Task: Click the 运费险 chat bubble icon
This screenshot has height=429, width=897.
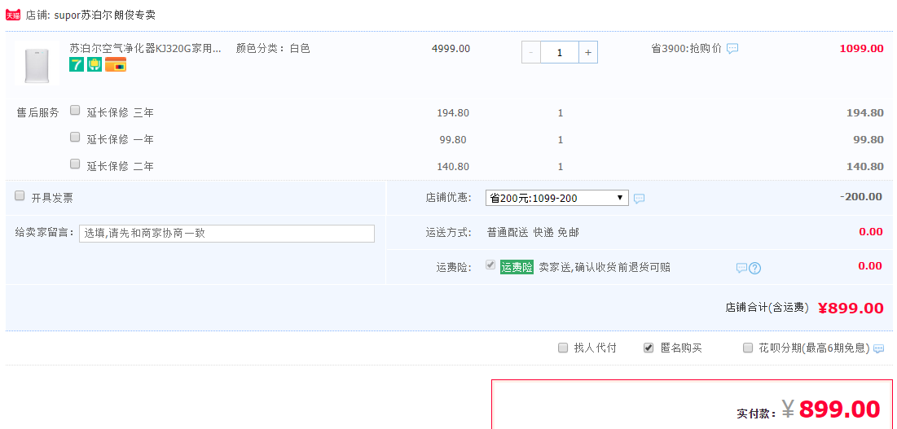Action: [x=741, y=267]
